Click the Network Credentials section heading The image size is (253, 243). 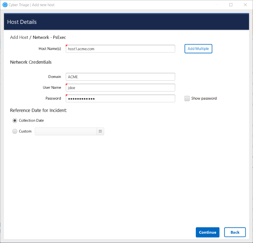click(x=31, y=62)
